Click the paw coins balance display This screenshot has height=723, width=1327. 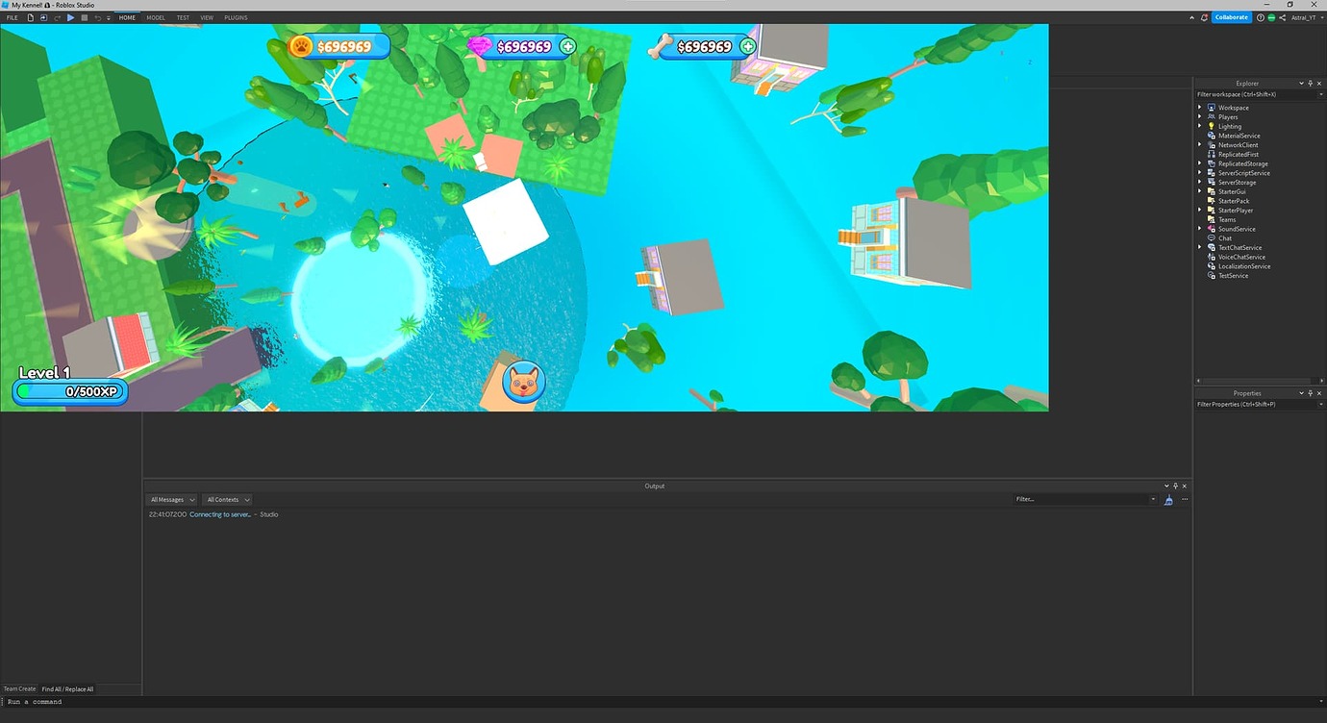point(339,46)
